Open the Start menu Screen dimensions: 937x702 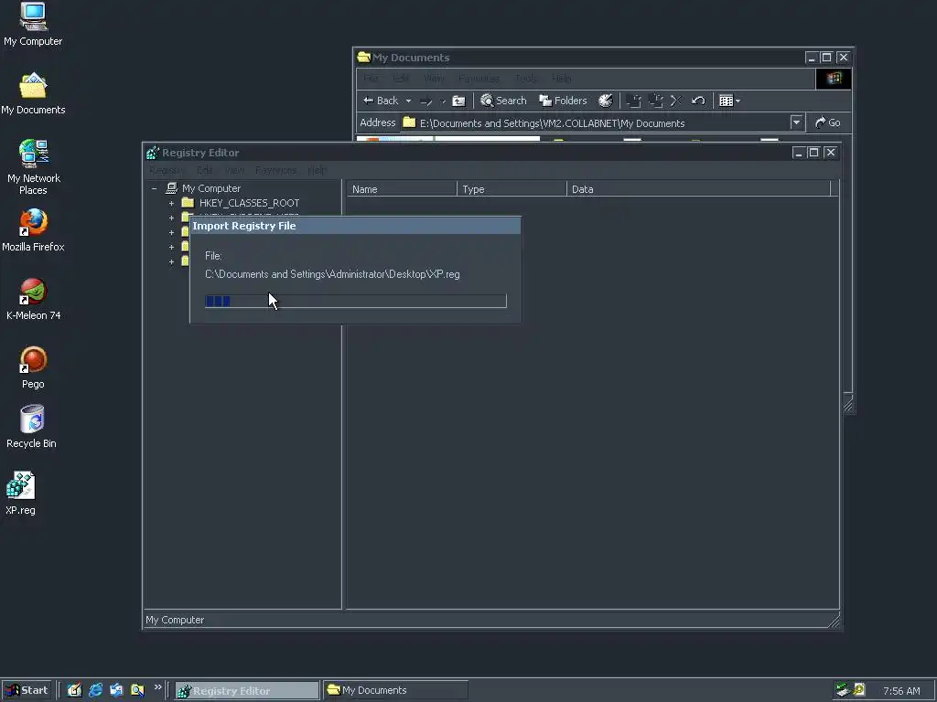[27, 690]
